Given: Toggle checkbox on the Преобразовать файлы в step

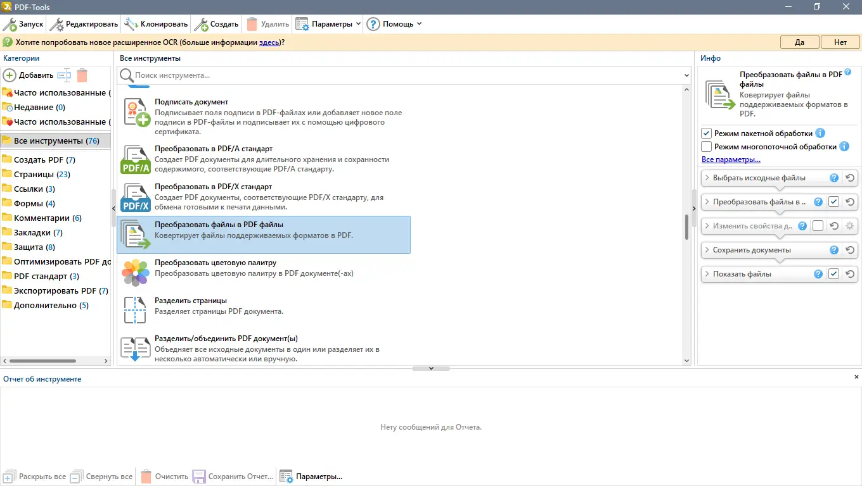Looking at the screenshot, I should [834, 202].
